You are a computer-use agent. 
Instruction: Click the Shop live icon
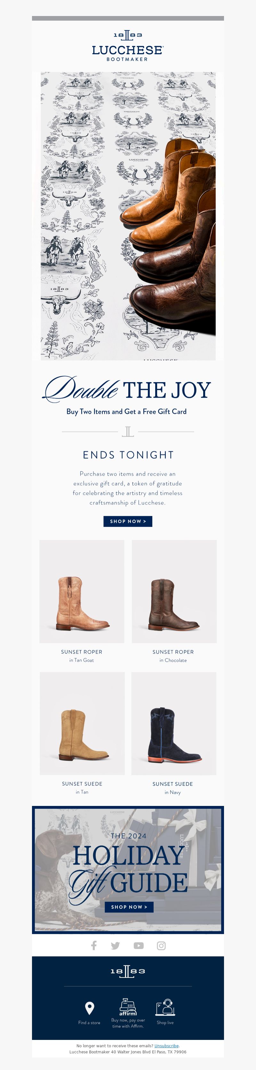click(x=165, y=1007)
